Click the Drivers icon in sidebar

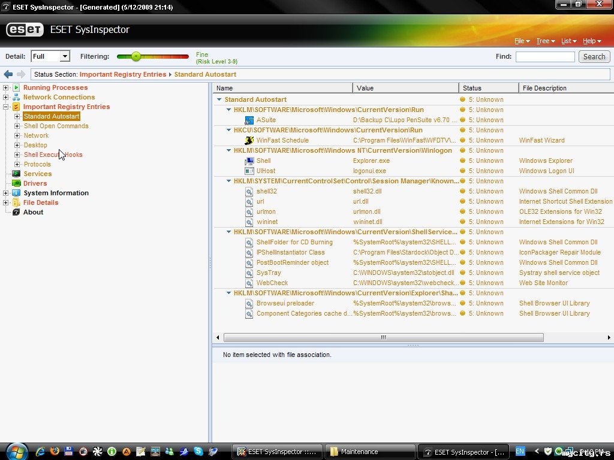tap(17, 183)
